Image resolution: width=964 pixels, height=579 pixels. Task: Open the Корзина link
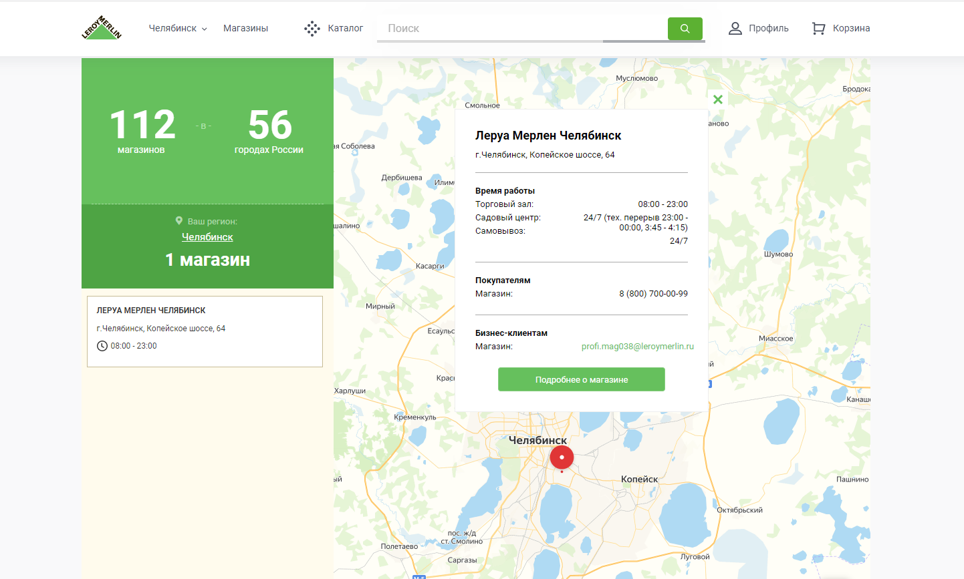(x=852, y=28)
